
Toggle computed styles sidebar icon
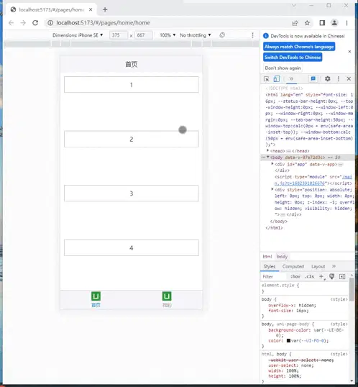342,277
